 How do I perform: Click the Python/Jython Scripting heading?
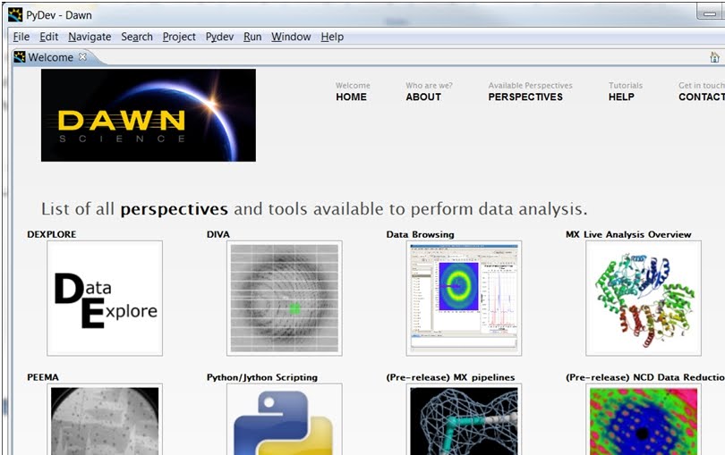coord(262,377)
